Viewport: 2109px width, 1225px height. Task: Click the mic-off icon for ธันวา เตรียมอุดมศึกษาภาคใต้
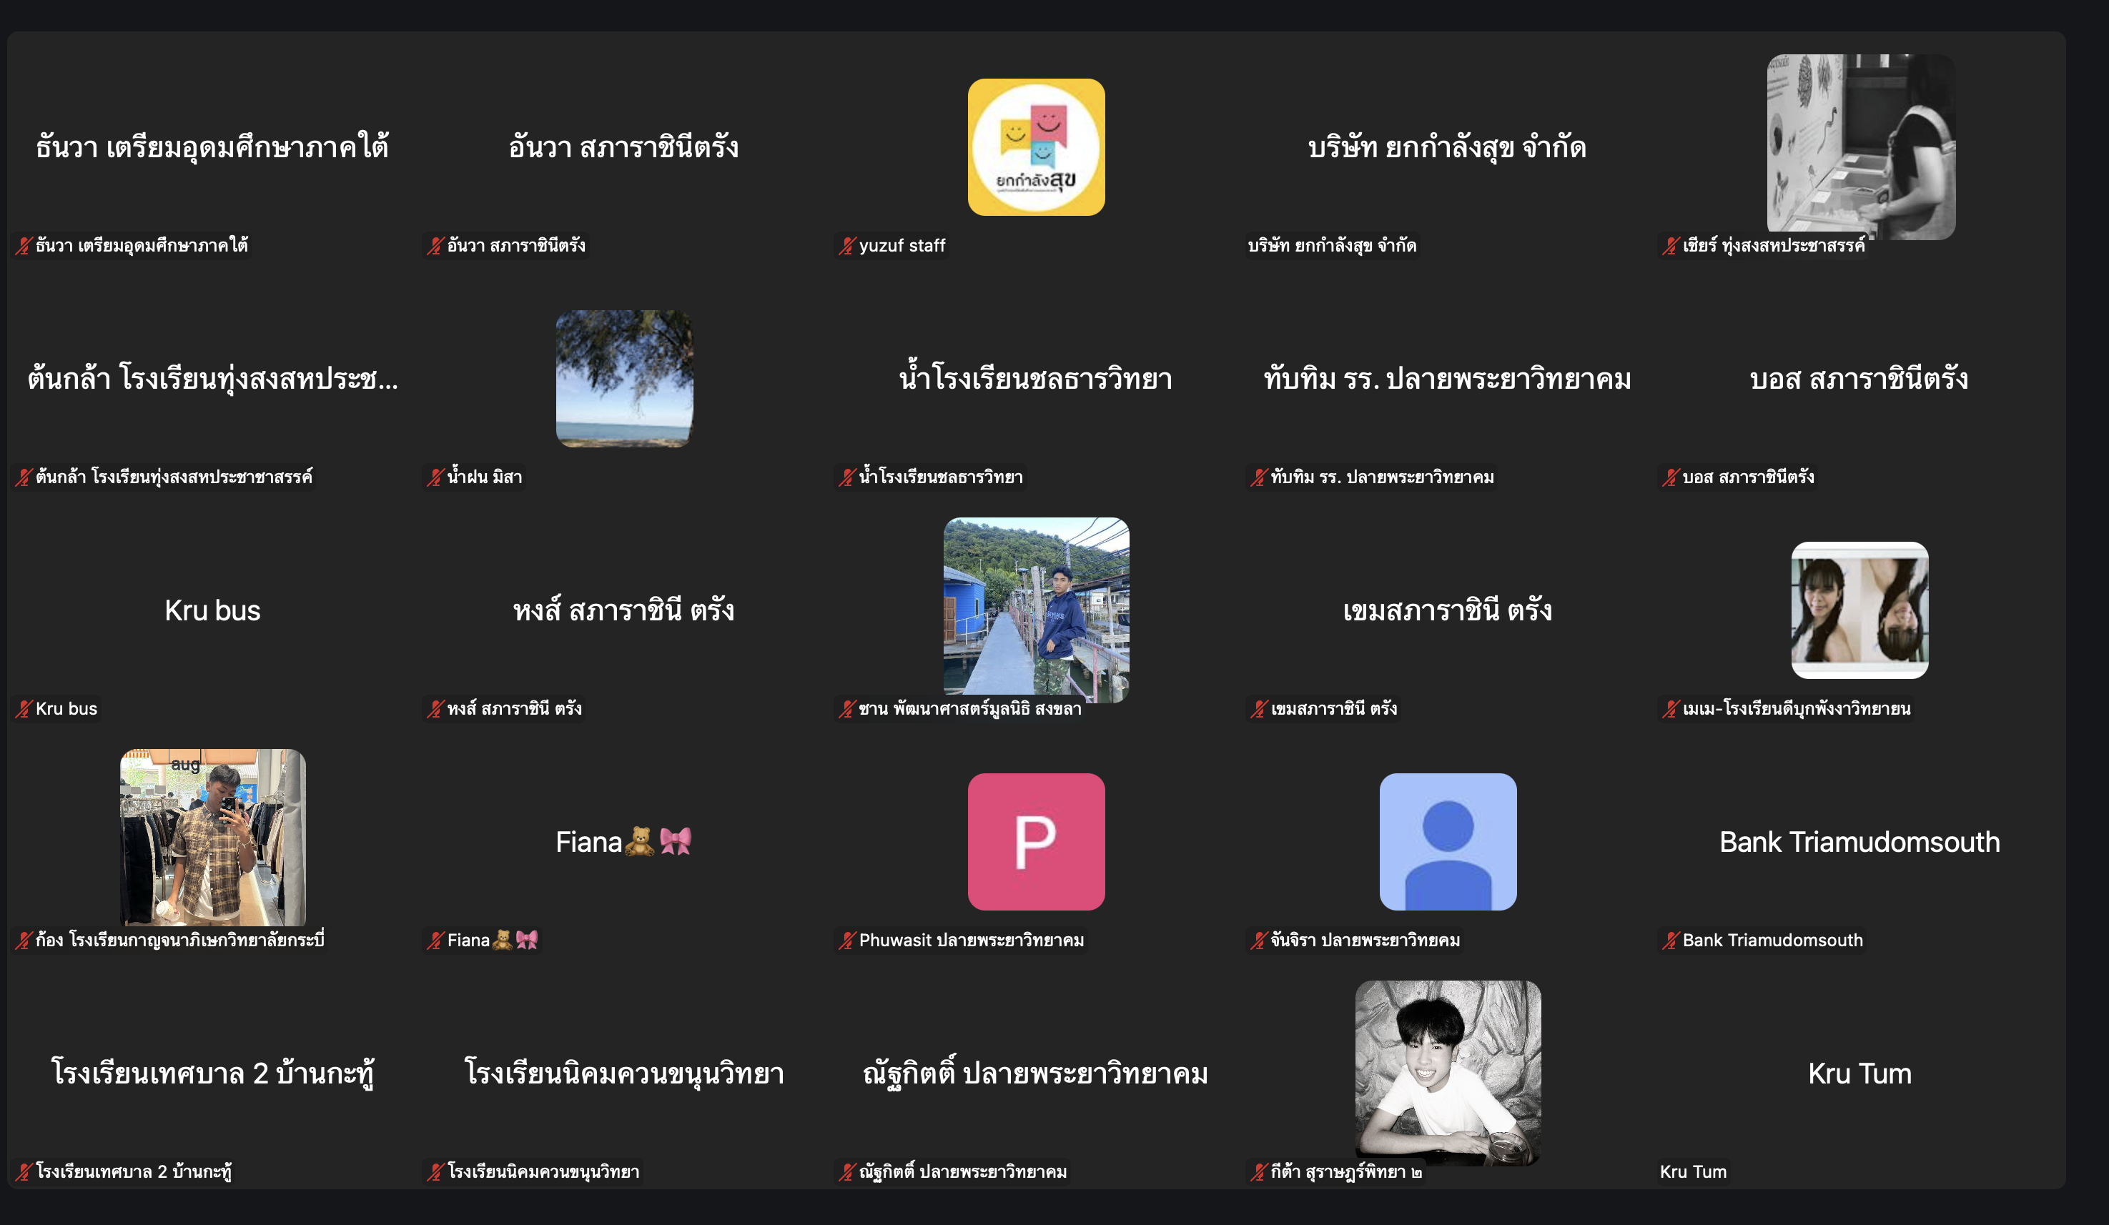click(x=24, y=246)
